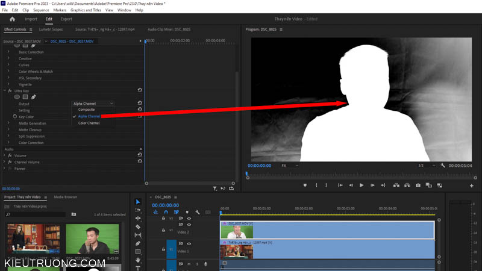Reset the Ultra Key effect
The height and width of the screenshot is (271, 482).
click(x=140, y=90)
